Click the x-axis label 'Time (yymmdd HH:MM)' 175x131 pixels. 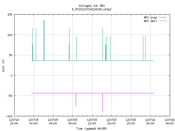[92, 129]
